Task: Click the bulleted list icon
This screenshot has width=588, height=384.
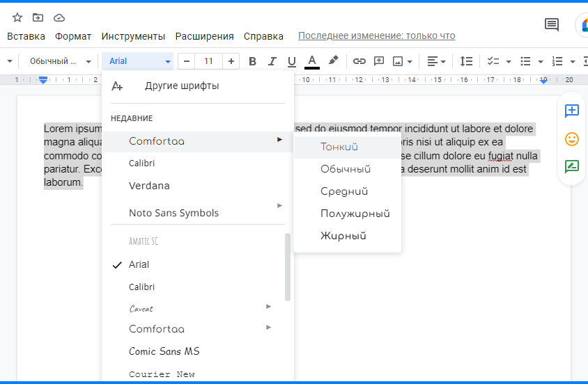Action: point(525,61)
